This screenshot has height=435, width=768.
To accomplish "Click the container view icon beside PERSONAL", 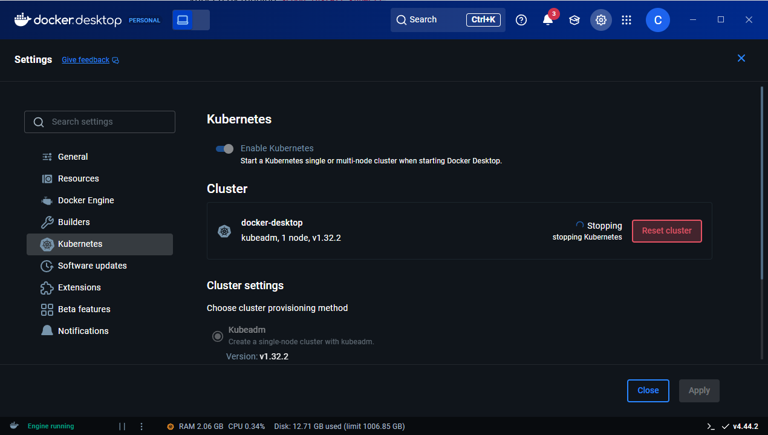I will pos(183,20).
